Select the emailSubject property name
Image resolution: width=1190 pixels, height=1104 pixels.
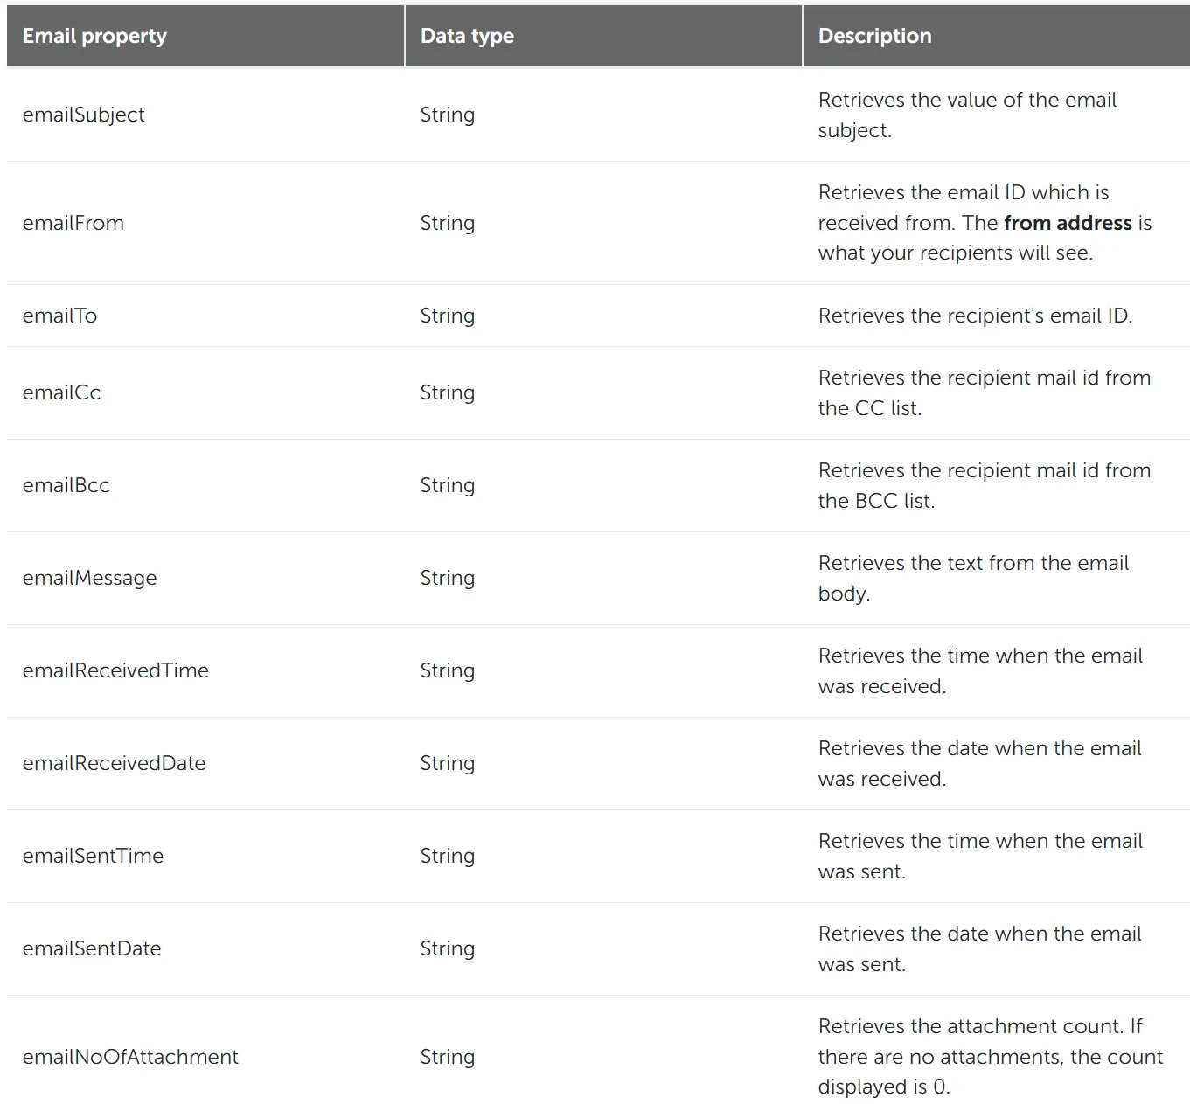click(84, 115)
